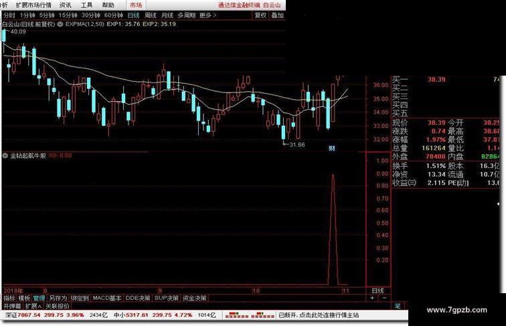
Task: Click the 中小 index value 5317.61
Action: coord(136,315)
